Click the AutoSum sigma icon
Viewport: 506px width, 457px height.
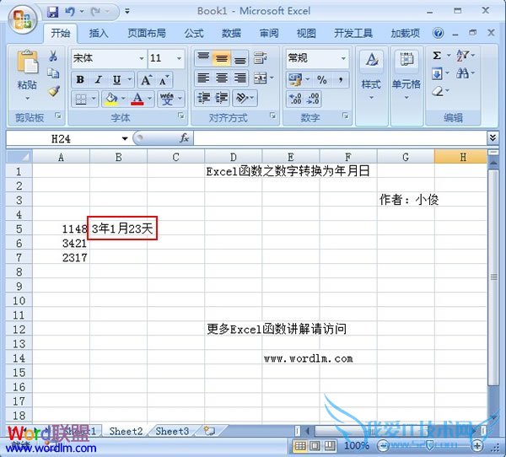coord(437,56)
